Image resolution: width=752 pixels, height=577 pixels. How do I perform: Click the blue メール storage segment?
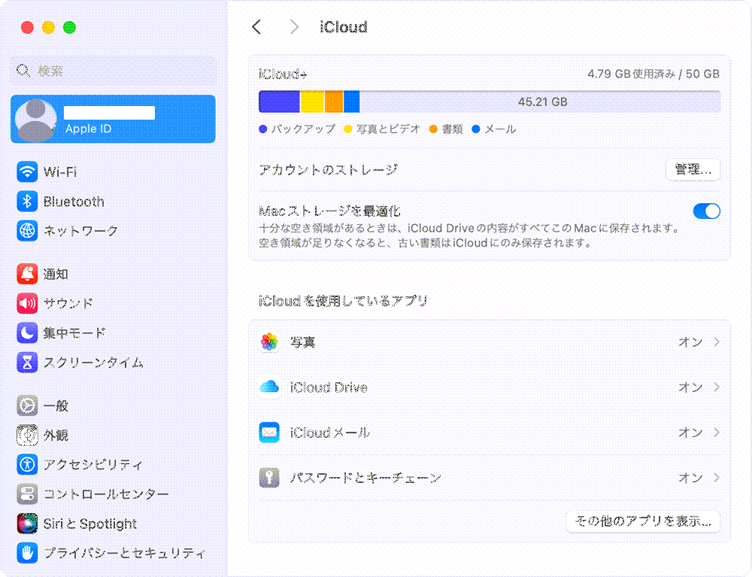tap(351, 102)
